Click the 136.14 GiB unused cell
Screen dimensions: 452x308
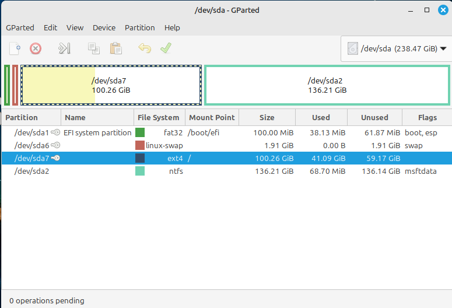[x=381, y=171]
